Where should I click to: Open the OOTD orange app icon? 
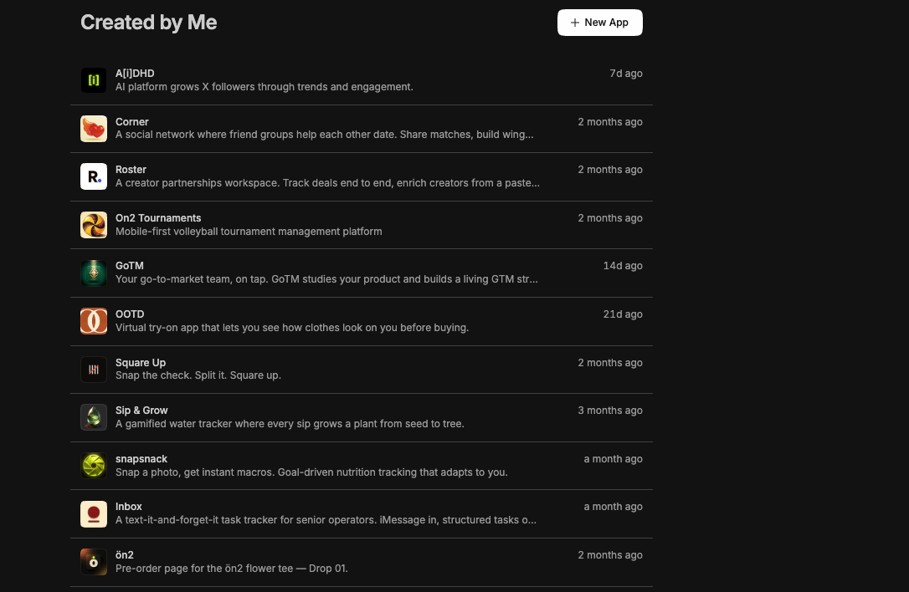[x=94, y=321]
